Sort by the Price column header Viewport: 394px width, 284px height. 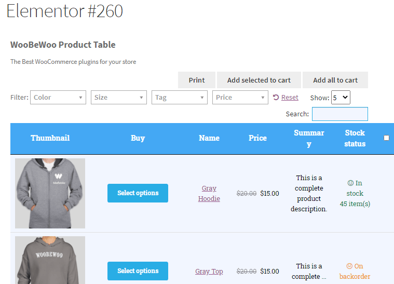pos(257,138)
